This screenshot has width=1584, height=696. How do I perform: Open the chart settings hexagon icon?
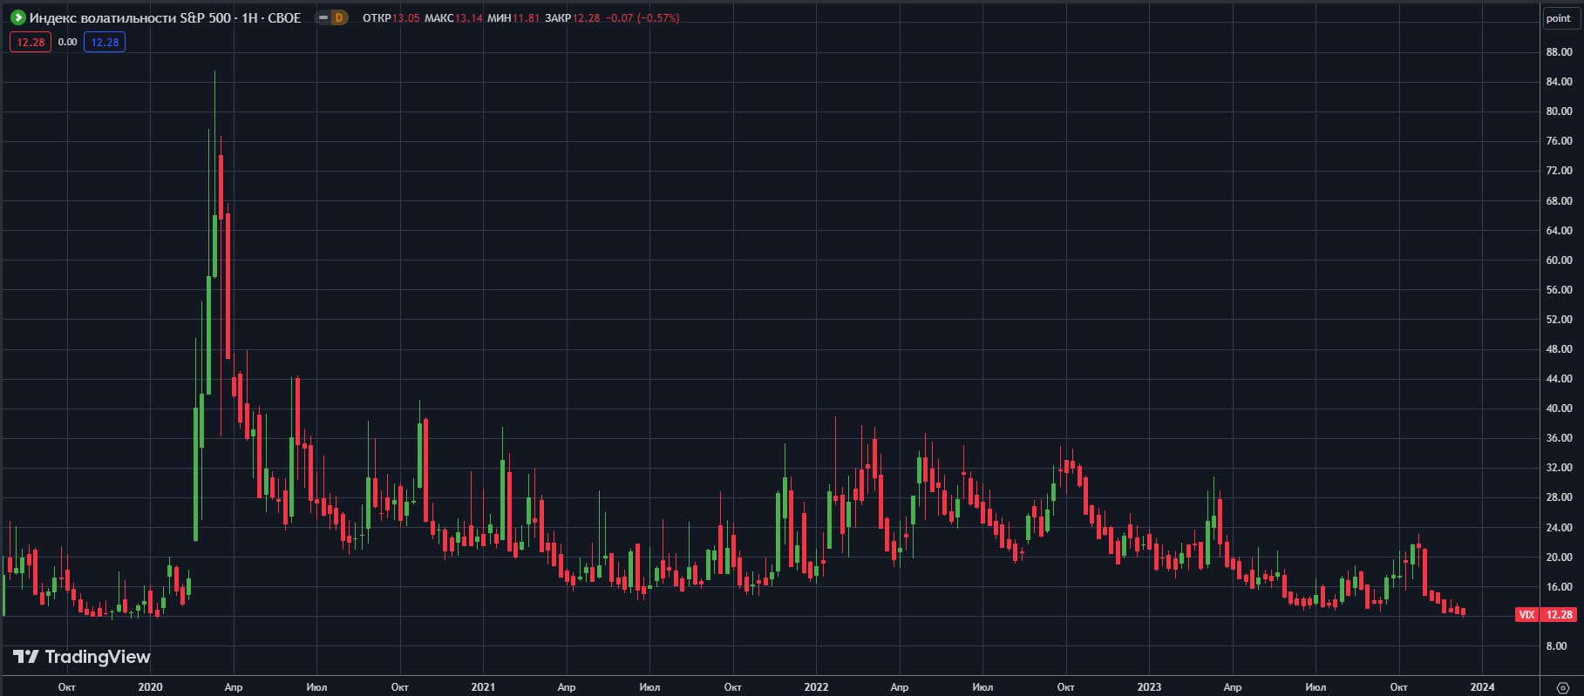click(1562, 687)
